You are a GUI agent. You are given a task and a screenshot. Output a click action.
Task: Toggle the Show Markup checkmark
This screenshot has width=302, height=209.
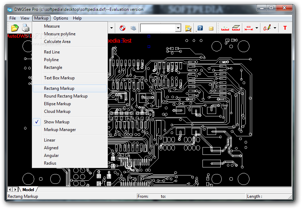pos(37,122)
